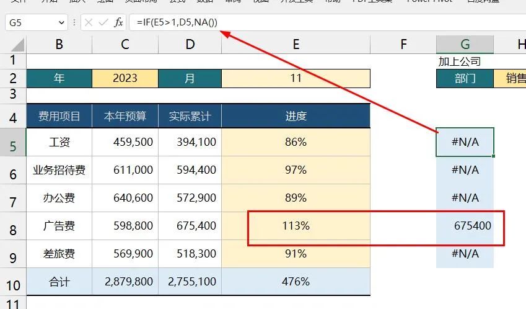The image size is (526, 309).
Task: Cancel the formula entry with X icon
Action: click(89, 22)
